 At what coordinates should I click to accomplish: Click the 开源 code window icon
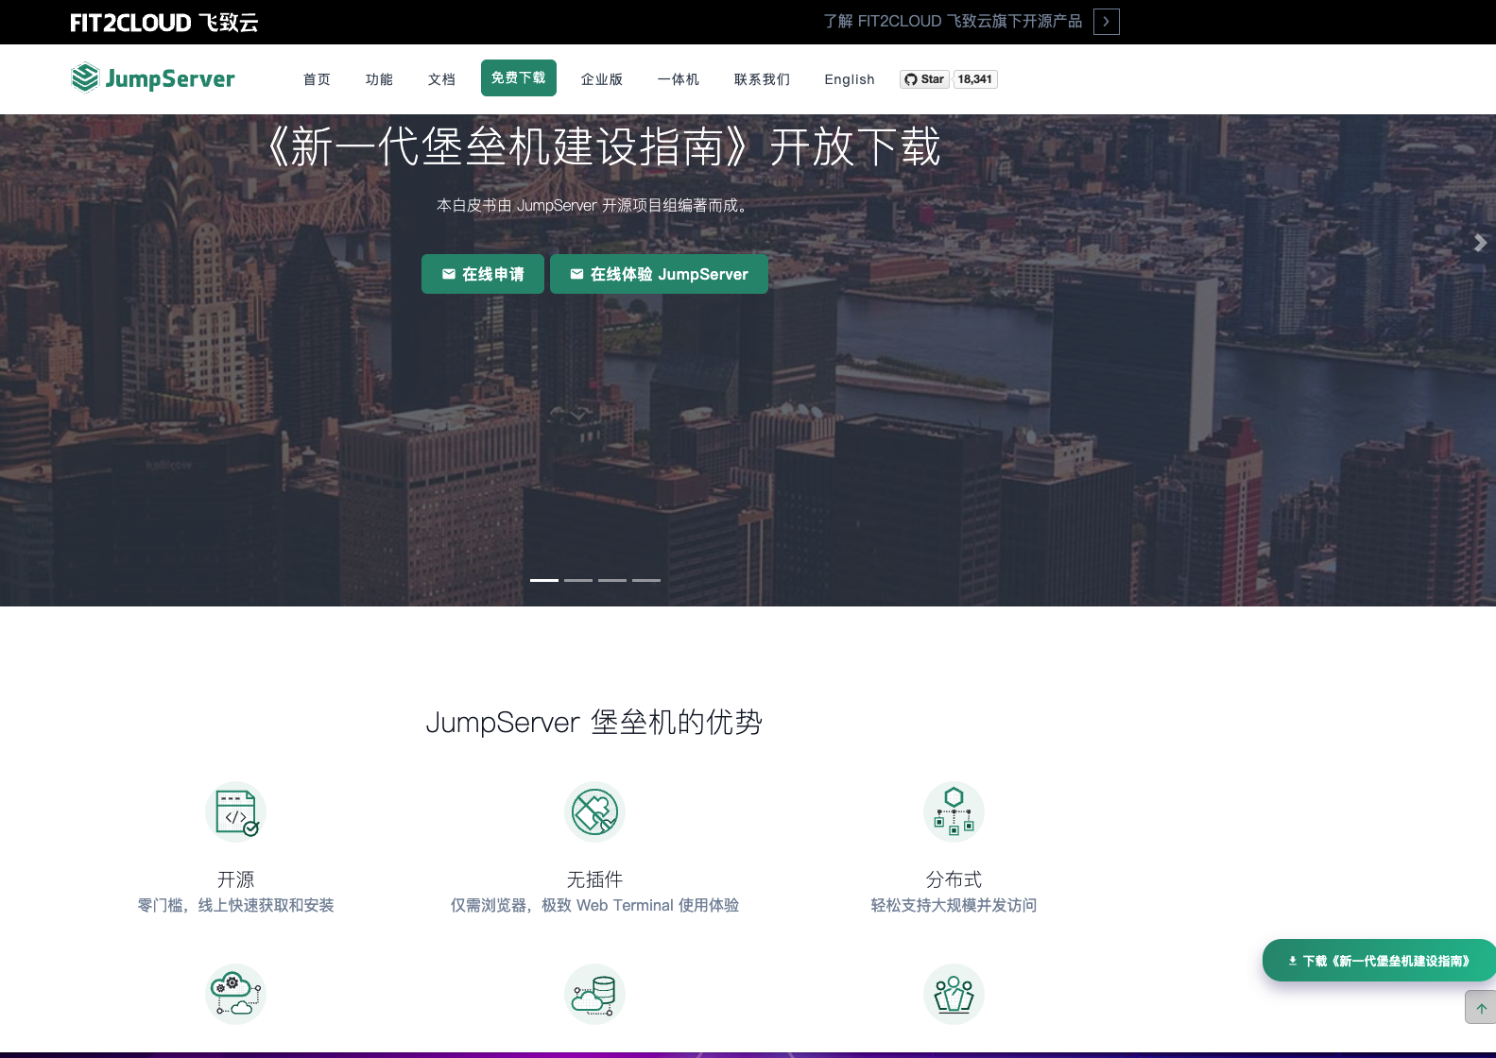(x=236, y=811)
